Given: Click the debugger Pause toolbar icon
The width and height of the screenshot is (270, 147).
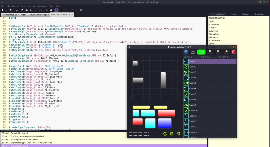Looking at the screenshot, I should point(60,10).
